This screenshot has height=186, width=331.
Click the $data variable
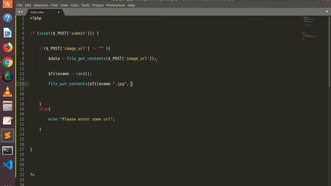click(54, 58)
